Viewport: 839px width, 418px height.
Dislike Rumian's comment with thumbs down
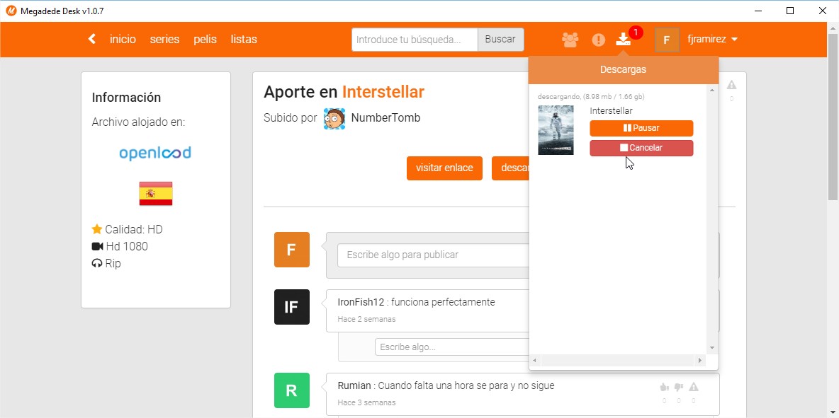678,387
